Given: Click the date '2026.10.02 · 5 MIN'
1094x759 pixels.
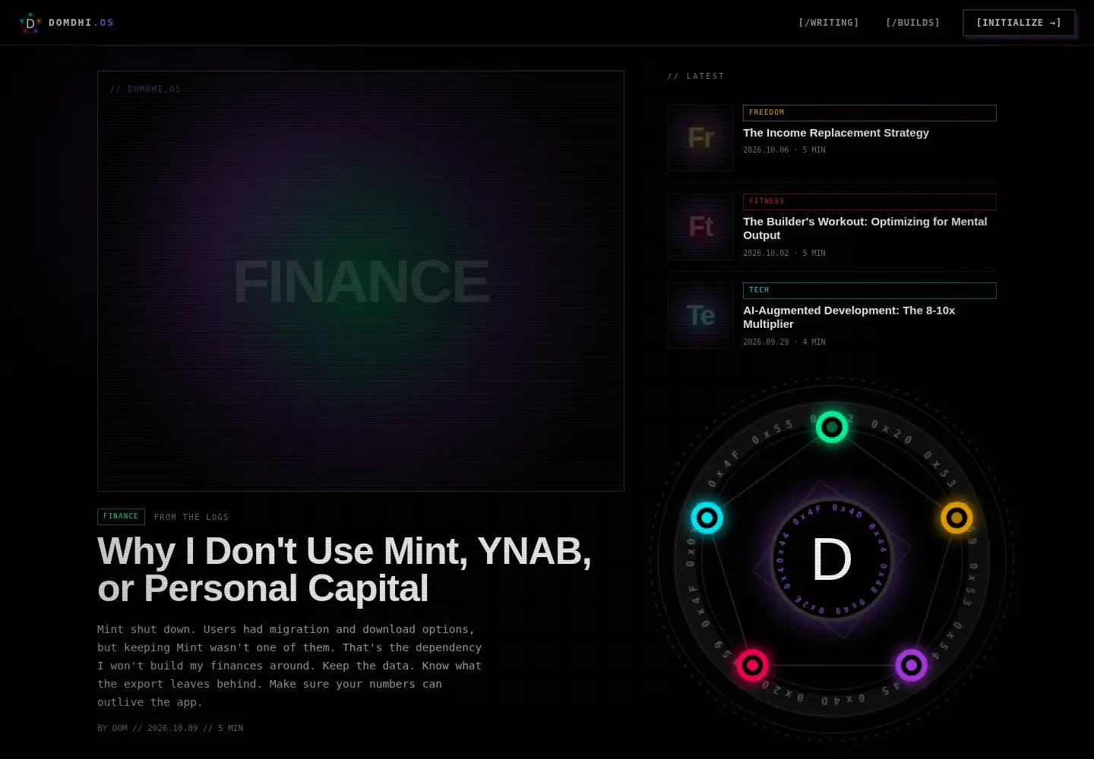Looking at the screenshot, I should (x=784, y=254).
